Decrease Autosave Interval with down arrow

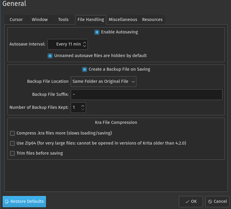click(x=85, y=46)
